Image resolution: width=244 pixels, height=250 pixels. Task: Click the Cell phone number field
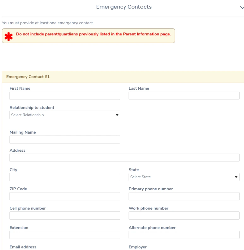[x=65, y=216]
